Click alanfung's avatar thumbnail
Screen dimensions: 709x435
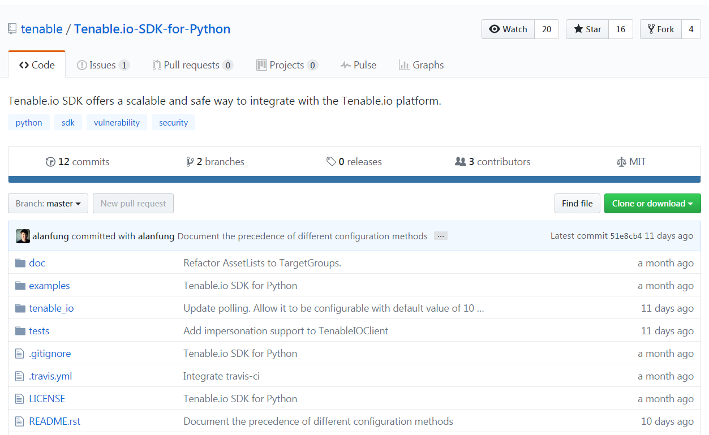(23, 236)
